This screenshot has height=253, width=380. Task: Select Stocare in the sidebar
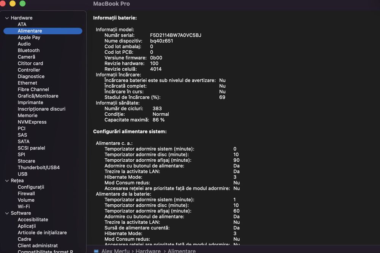point(27,161)
